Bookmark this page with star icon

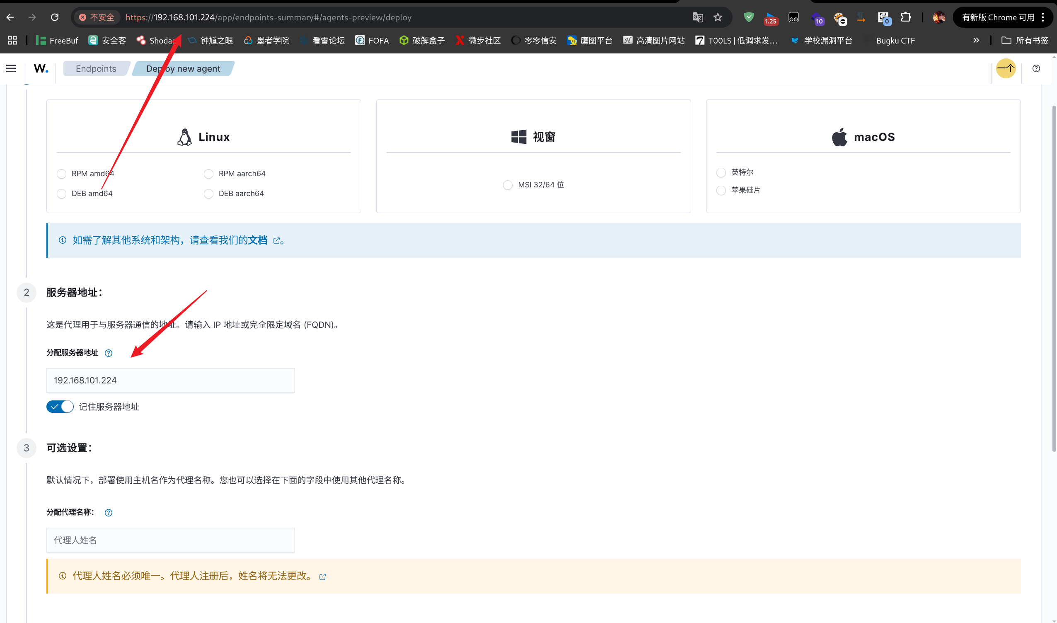pyautogui.click(x=718, y=17)
